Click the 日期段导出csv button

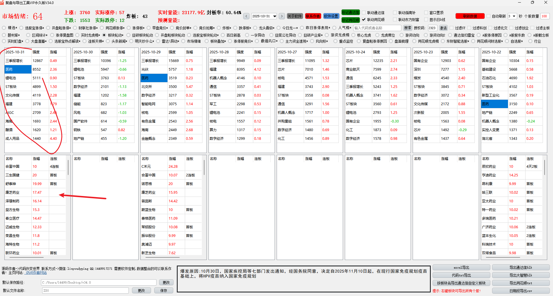coord(521,291)
